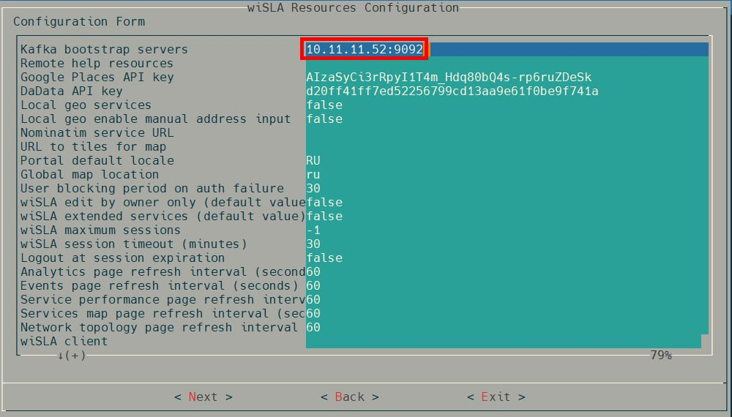Focus the URL to tiles for map field
This screenshot has height=417, width=732.
tap(507, 147)
